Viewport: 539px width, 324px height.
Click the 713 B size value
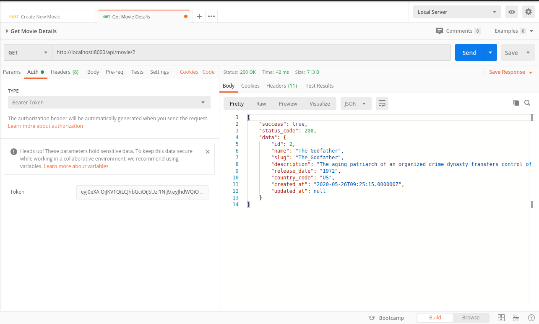[313, 72]
